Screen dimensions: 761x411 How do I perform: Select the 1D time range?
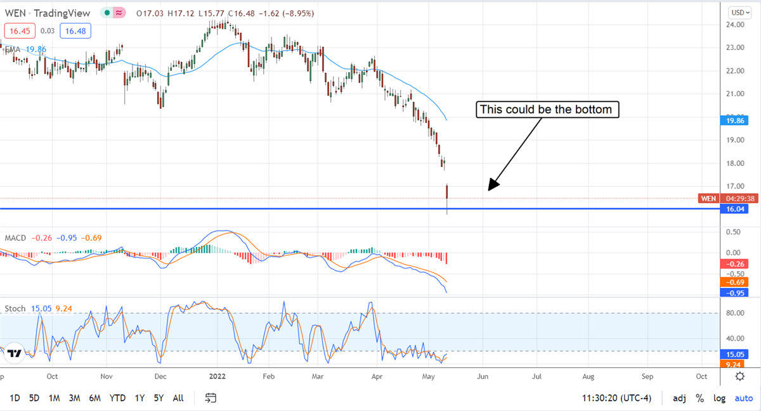[15, 398]
